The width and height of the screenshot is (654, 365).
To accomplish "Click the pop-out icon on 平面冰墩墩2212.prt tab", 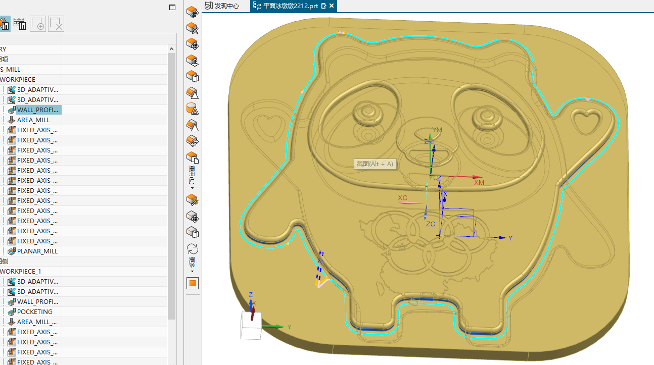I will point(324,6).
